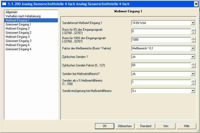Click the Abbrechen button
Viewport: 200px width, 133px height.
point(125,126)
